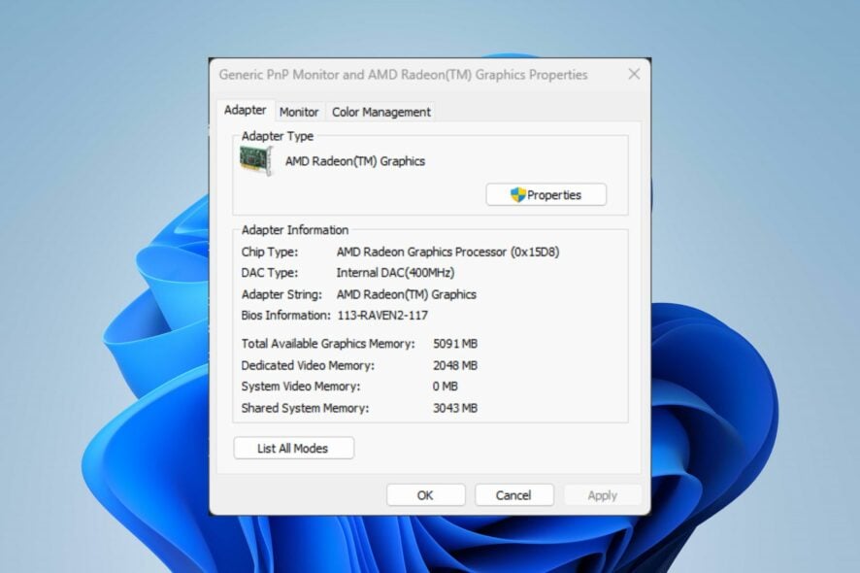Click 'Total Available Graphics Memory:' label
Viewport: 860px width, 573px height.
click(x=328, y=344)
